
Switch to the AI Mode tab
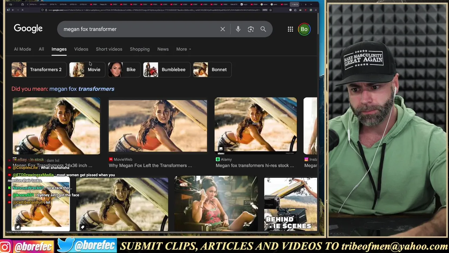click(x=22, y=49)
